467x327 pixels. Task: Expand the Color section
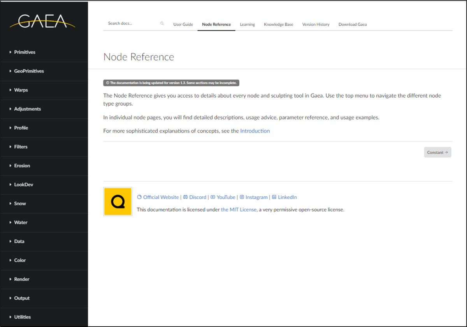pos(44,260)
